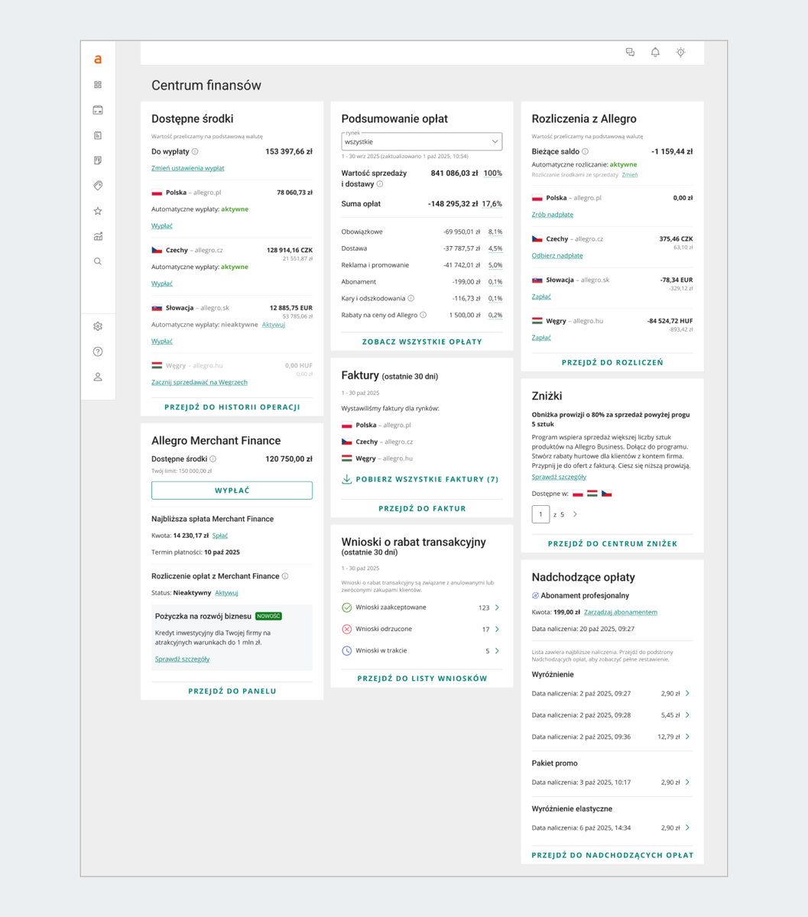Click the lightbulb tips icon in header
The width and height of the screenshot is (808, 917).
click(x=680, y=52)
